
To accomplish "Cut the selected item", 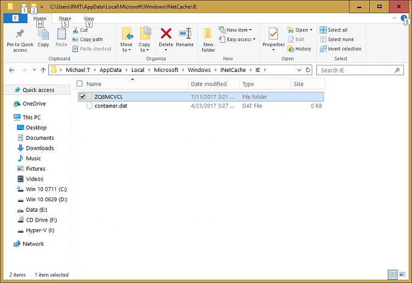I will (x=80, y=30).
